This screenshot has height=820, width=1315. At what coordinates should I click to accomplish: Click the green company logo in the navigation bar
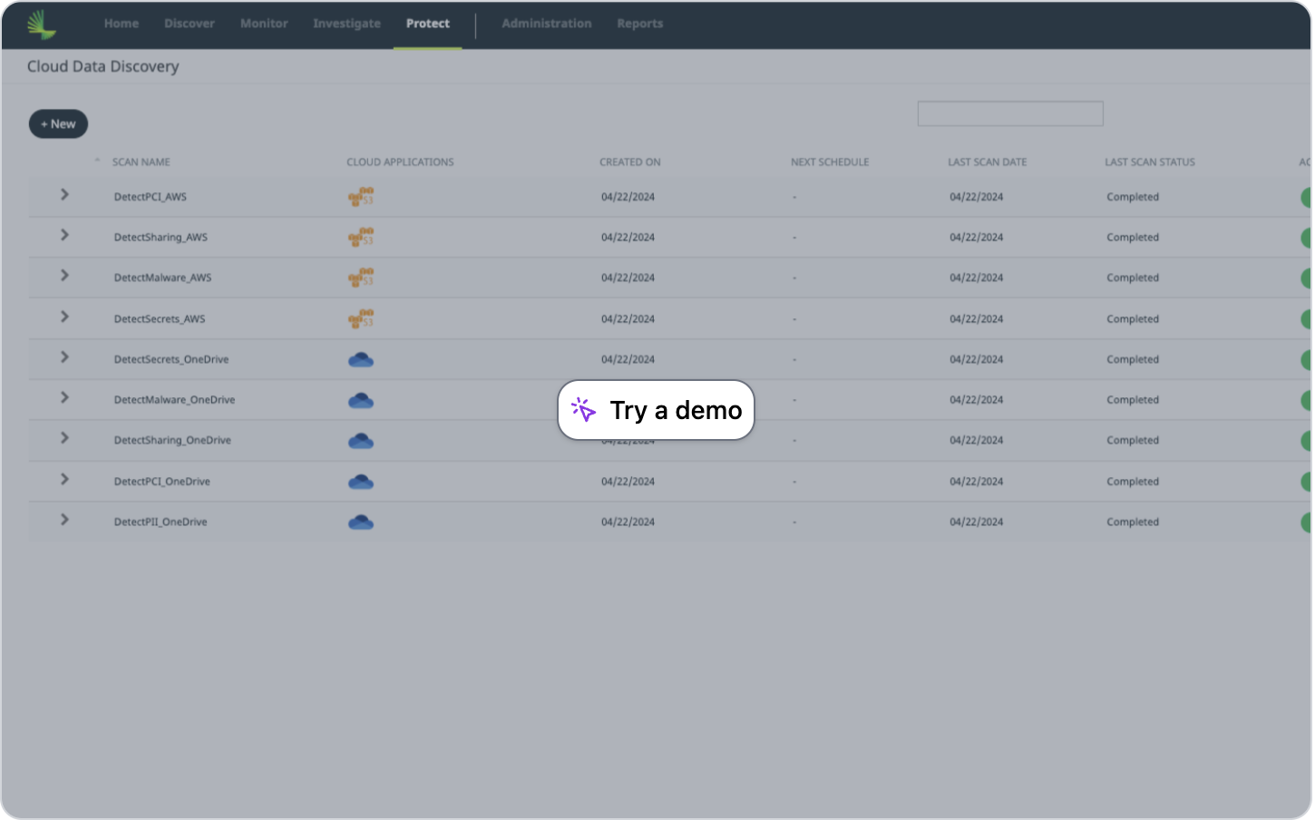tap(40, 24)
